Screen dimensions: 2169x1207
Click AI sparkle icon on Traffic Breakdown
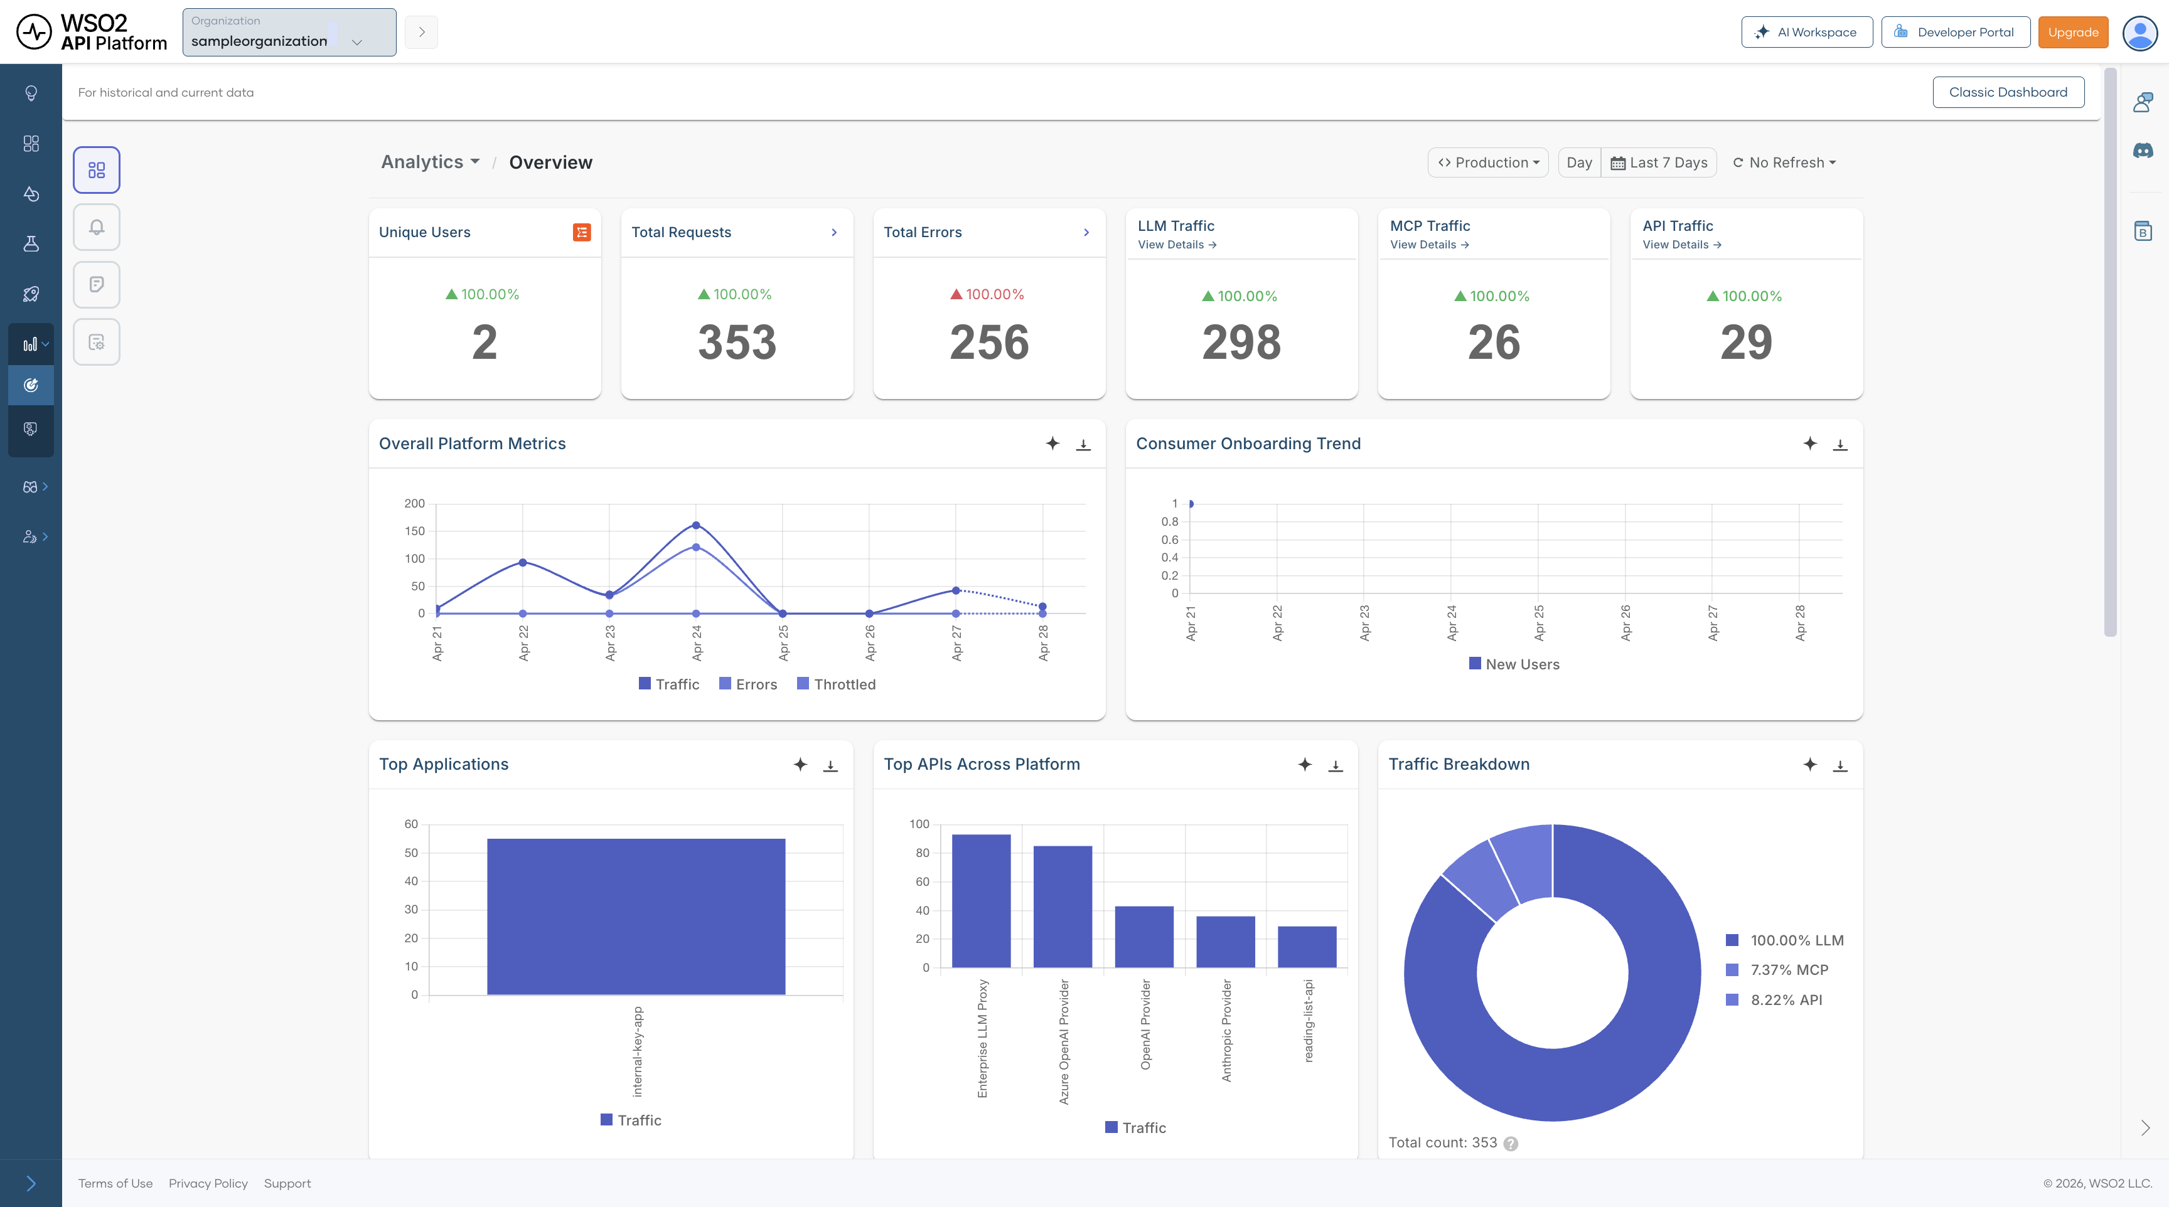(x=1809, y=764)
